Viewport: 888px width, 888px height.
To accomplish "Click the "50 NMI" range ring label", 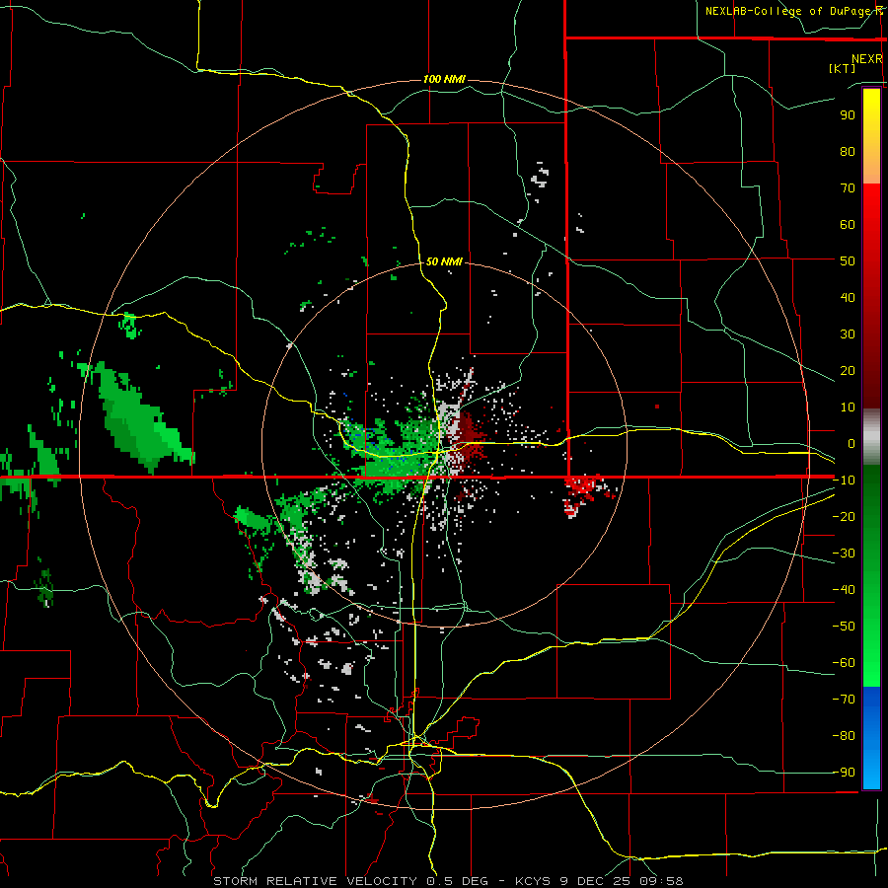I will coord(444,261).
